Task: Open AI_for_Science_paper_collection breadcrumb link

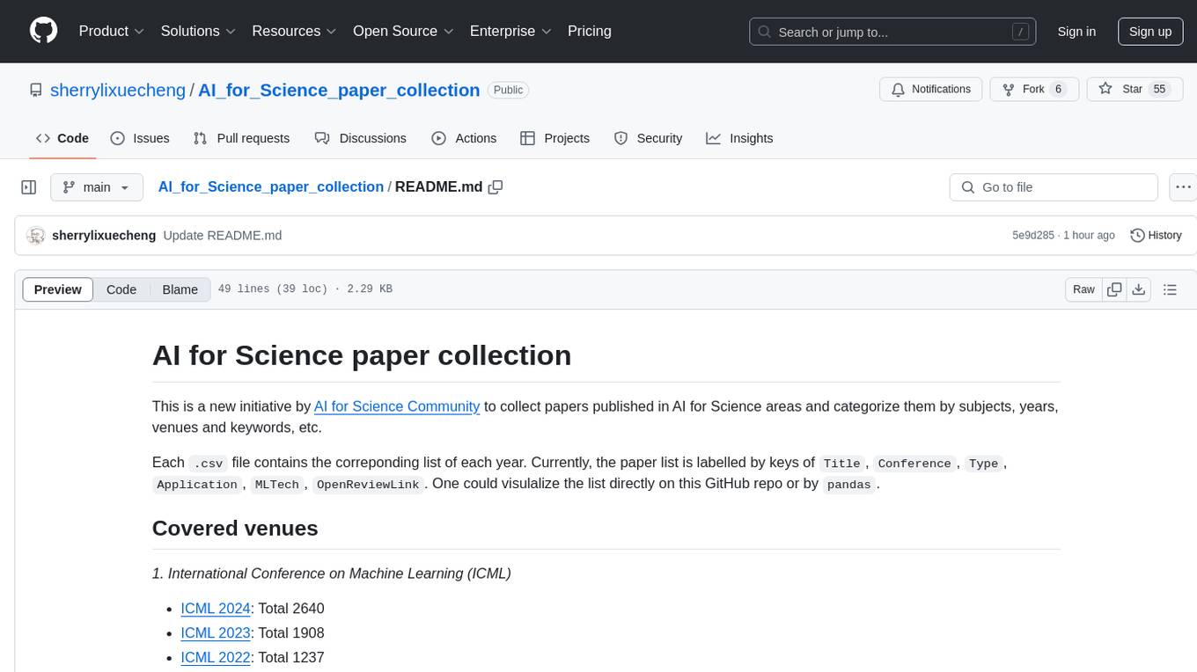Action: pos(270,186)
